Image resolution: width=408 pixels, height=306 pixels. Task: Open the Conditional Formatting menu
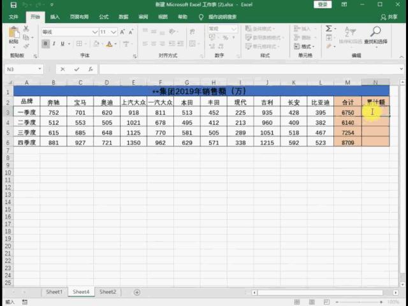pos(260,28)
